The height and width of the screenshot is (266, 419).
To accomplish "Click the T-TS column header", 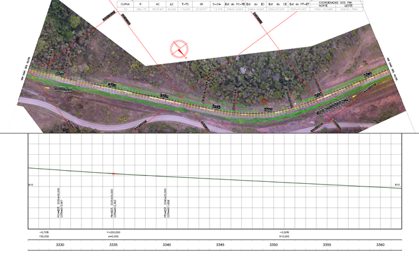I will point(185,4).
